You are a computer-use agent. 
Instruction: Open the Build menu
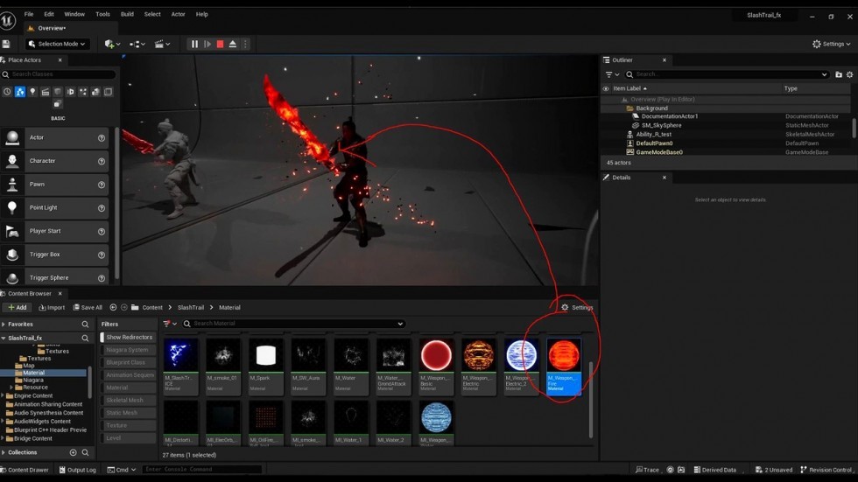127,14
